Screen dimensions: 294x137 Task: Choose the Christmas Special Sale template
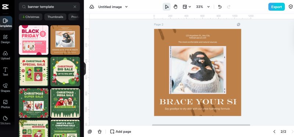(x=33, y=72)
